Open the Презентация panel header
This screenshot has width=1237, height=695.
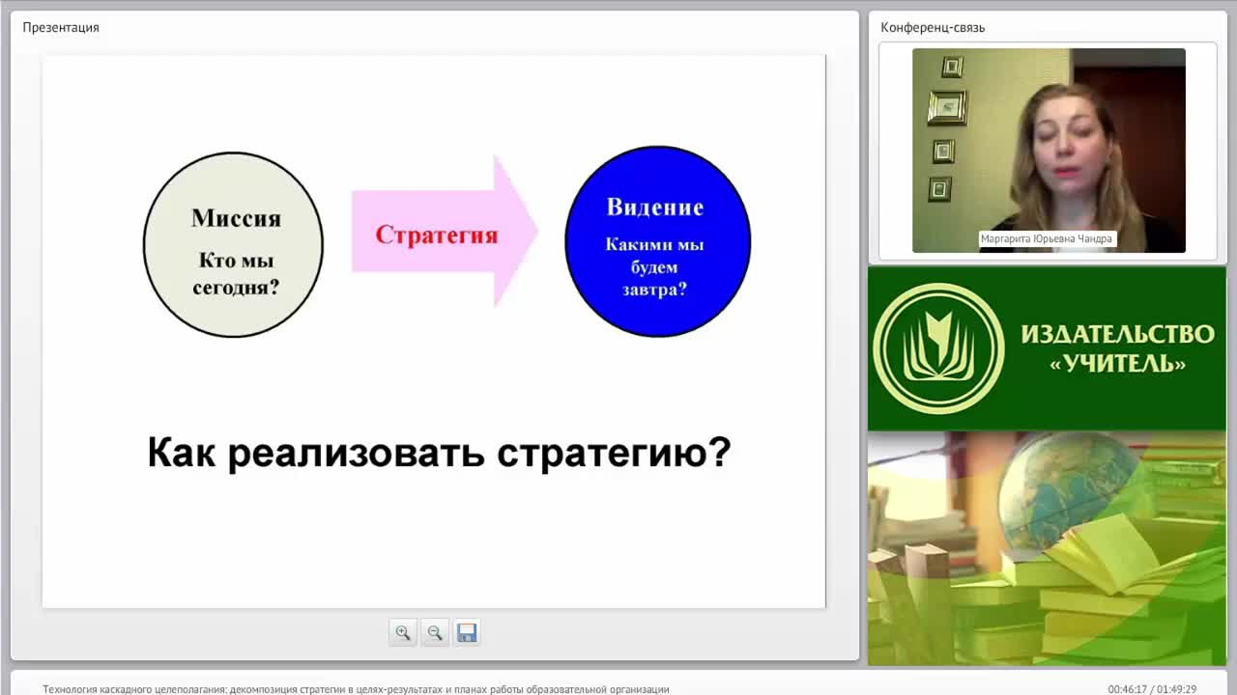pos(61,27)
